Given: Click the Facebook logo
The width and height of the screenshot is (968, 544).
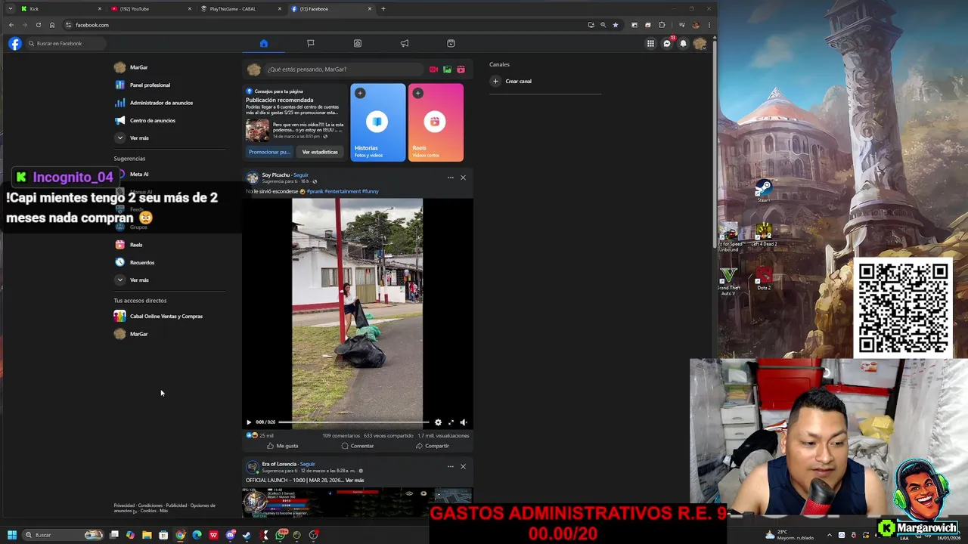Looking at the screenshot, I should [x=15, y=43].
